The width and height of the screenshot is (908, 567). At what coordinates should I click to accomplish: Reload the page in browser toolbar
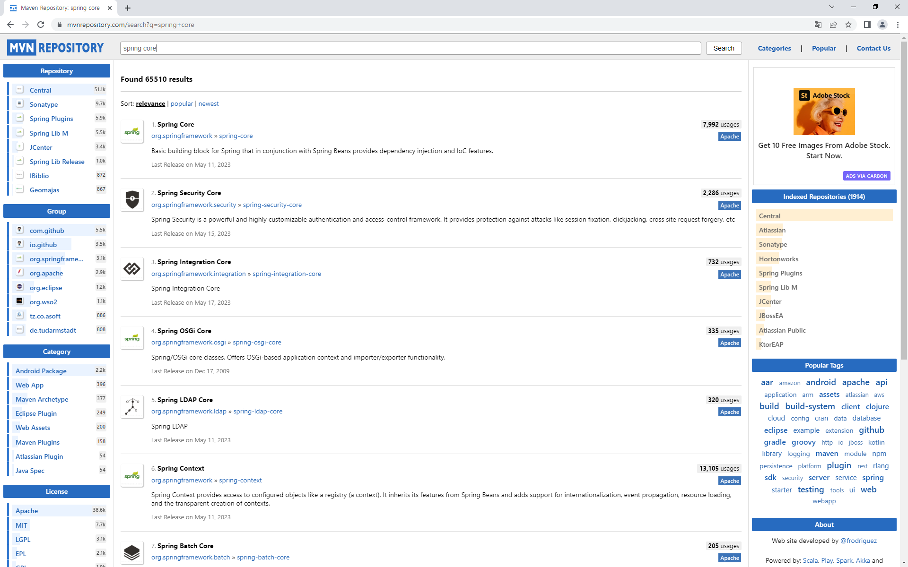[x=41, y=25]
